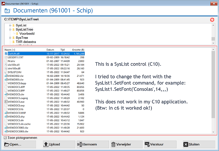The image size is (219, 151).
Task: Sort by the Grootte (B) column header
Action: pyautogui.click(x=77, y=50)
